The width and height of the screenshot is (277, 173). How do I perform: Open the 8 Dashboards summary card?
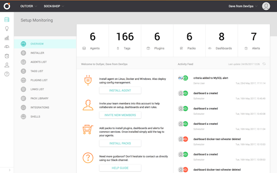222,41
